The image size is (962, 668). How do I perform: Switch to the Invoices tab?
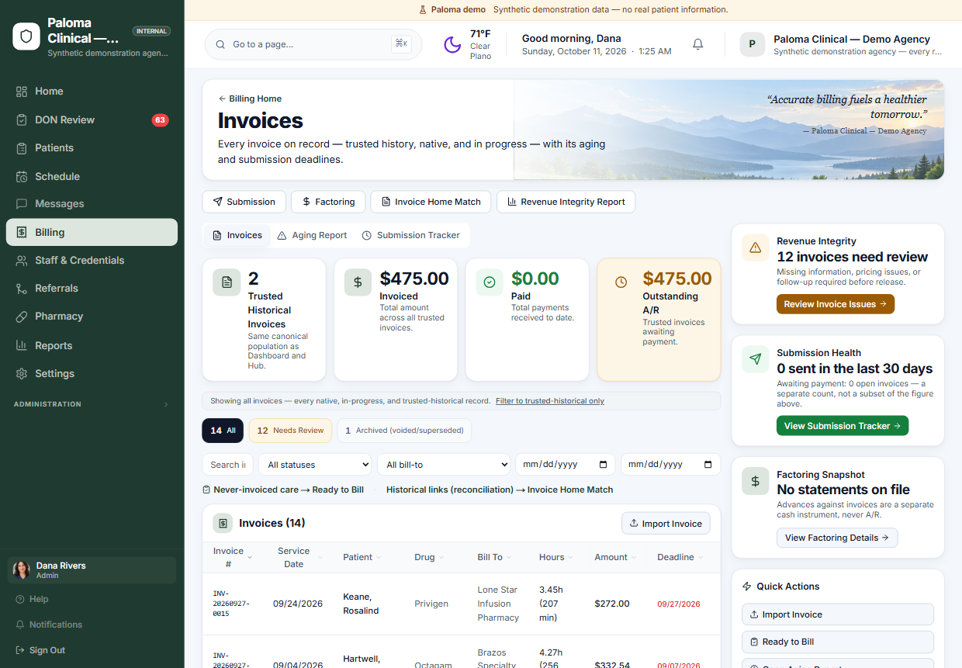pos(237,235)
